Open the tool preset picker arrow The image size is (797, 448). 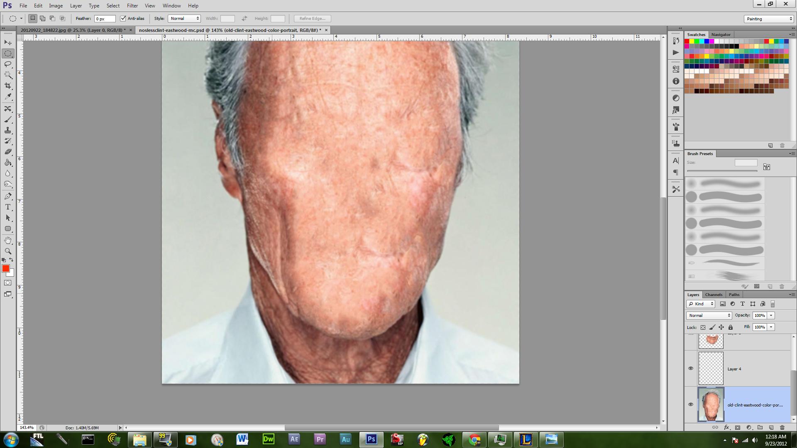click(21, 18)
